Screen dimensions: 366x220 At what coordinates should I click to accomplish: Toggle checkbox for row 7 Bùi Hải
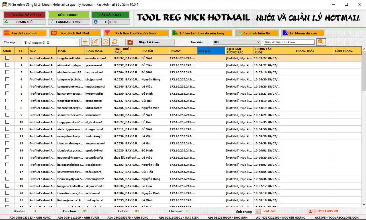pyautogui.click(x=7, y=100)
